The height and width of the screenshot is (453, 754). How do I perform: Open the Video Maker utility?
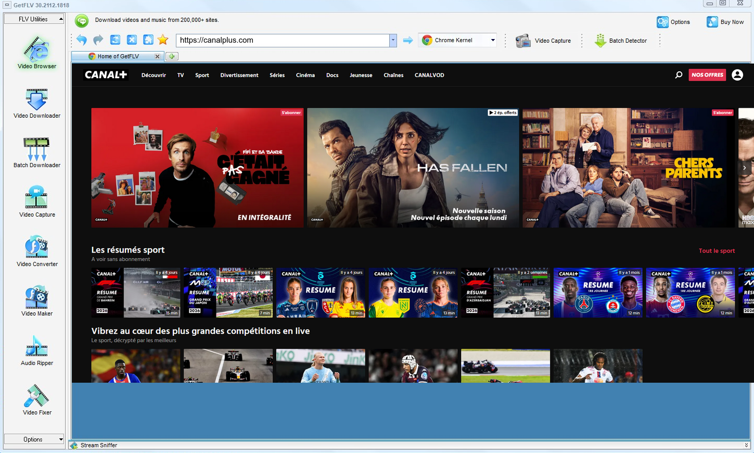(x=37, y=301)
